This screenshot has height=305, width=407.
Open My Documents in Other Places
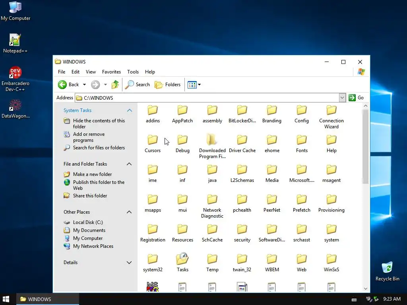[x=85, y=230]
